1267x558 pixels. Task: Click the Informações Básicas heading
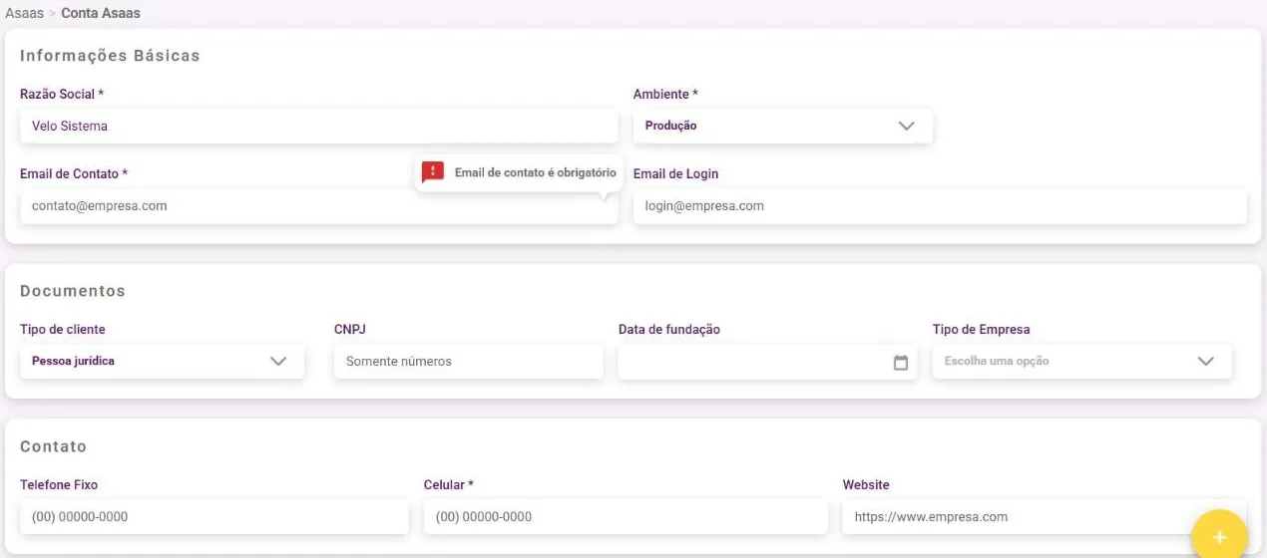[110, 56]
